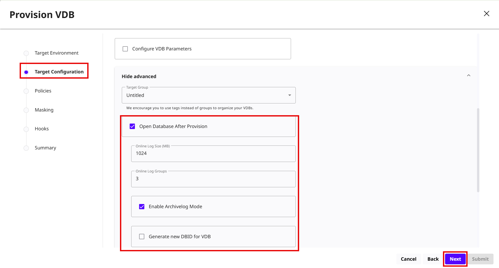Click the Hide advanced label
Screen dimensions: 499x268
139,77
